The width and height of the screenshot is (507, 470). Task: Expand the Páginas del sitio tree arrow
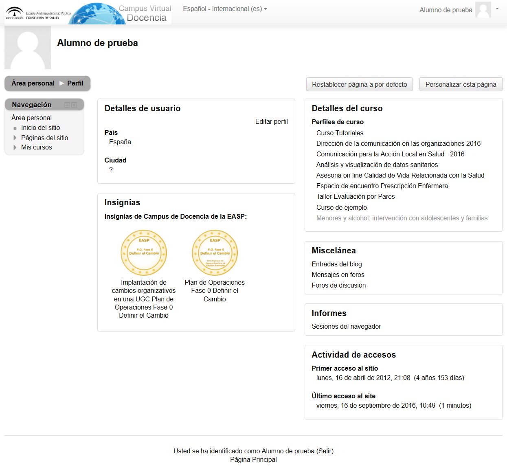pos(15,138)
